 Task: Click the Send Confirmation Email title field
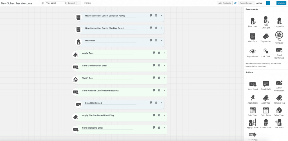pyautogui.click(x=107, y=66)
